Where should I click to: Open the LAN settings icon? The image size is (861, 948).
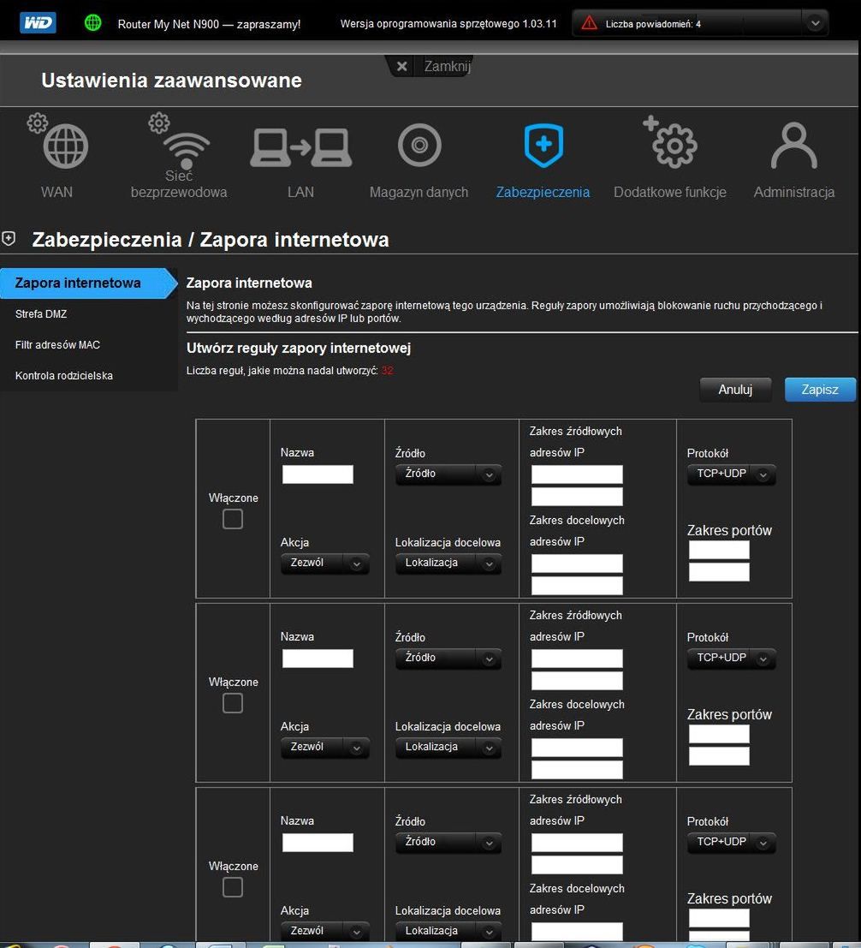[x=301, y=147]
